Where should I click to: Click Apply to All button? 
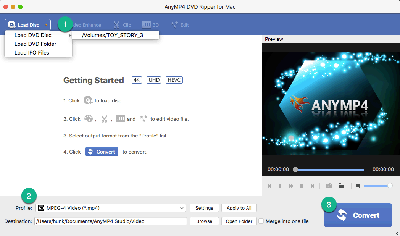(239, 208)
